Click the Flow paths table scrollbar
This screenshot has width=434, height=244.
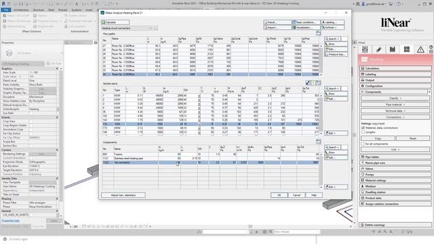(321, 60)
